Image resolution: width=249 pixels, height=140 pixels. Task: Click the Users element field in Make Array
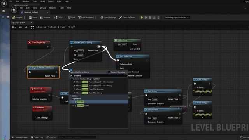(124, 44)
